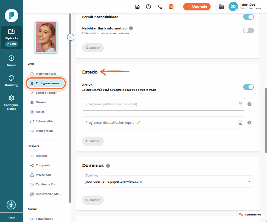Click the John1 Doe username text
Image resolution: width=267 pixels, height=222 pixels.
[248, 5]
